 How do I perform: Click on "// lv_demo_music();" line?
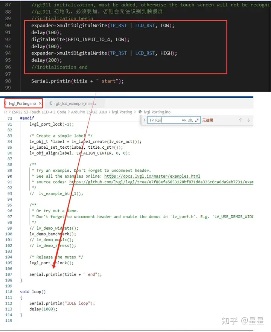[52, 240]
